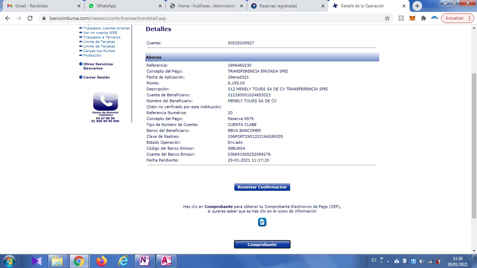Image resolution: width=477 pixels, height=268 pixels.
Task: Click the CEP information document icon
Action: click(262, 222)
